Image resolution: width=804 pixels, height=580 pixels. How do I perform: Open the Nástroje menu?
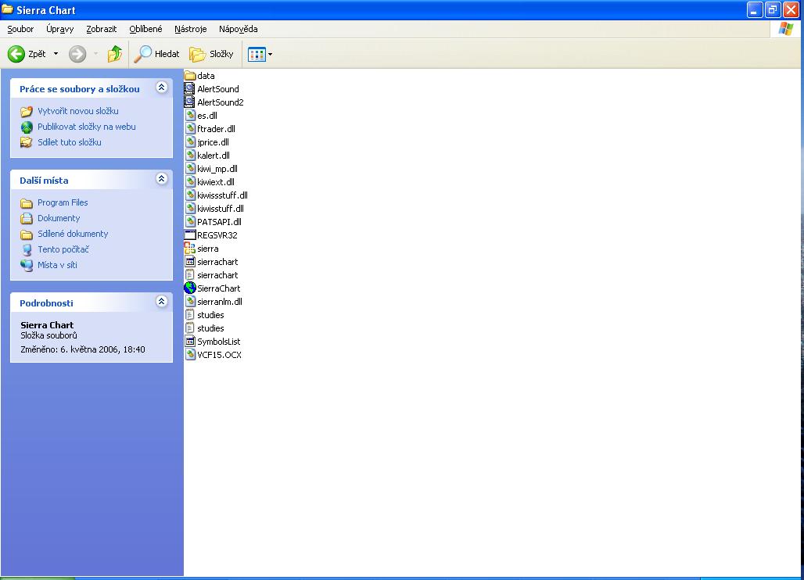pos(190,29)
